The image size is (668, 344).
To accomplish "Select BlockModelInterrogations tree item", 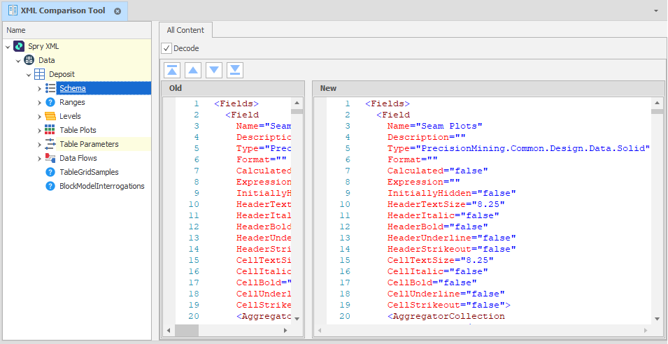I will pos(102,186).
